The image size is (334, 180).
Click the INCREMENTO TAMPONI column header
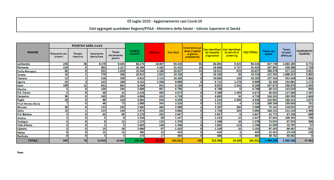(305, 53)
